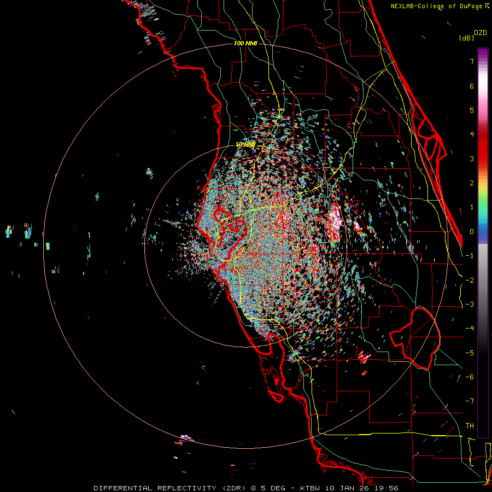Click the "100 NMI" range ring label
The height and width of the screenshot is (492, 492).
[245, 43]
